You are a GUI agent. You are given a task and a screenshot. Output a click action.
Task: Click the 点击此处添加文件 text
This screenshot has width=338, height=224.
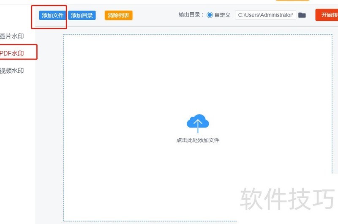click(198, 140)
